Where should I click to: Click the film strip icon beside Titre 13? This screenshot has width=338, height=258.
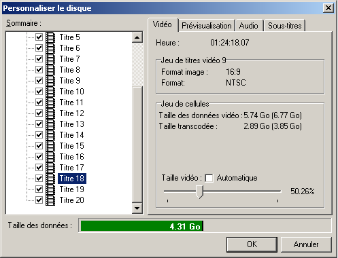[50, 124]
